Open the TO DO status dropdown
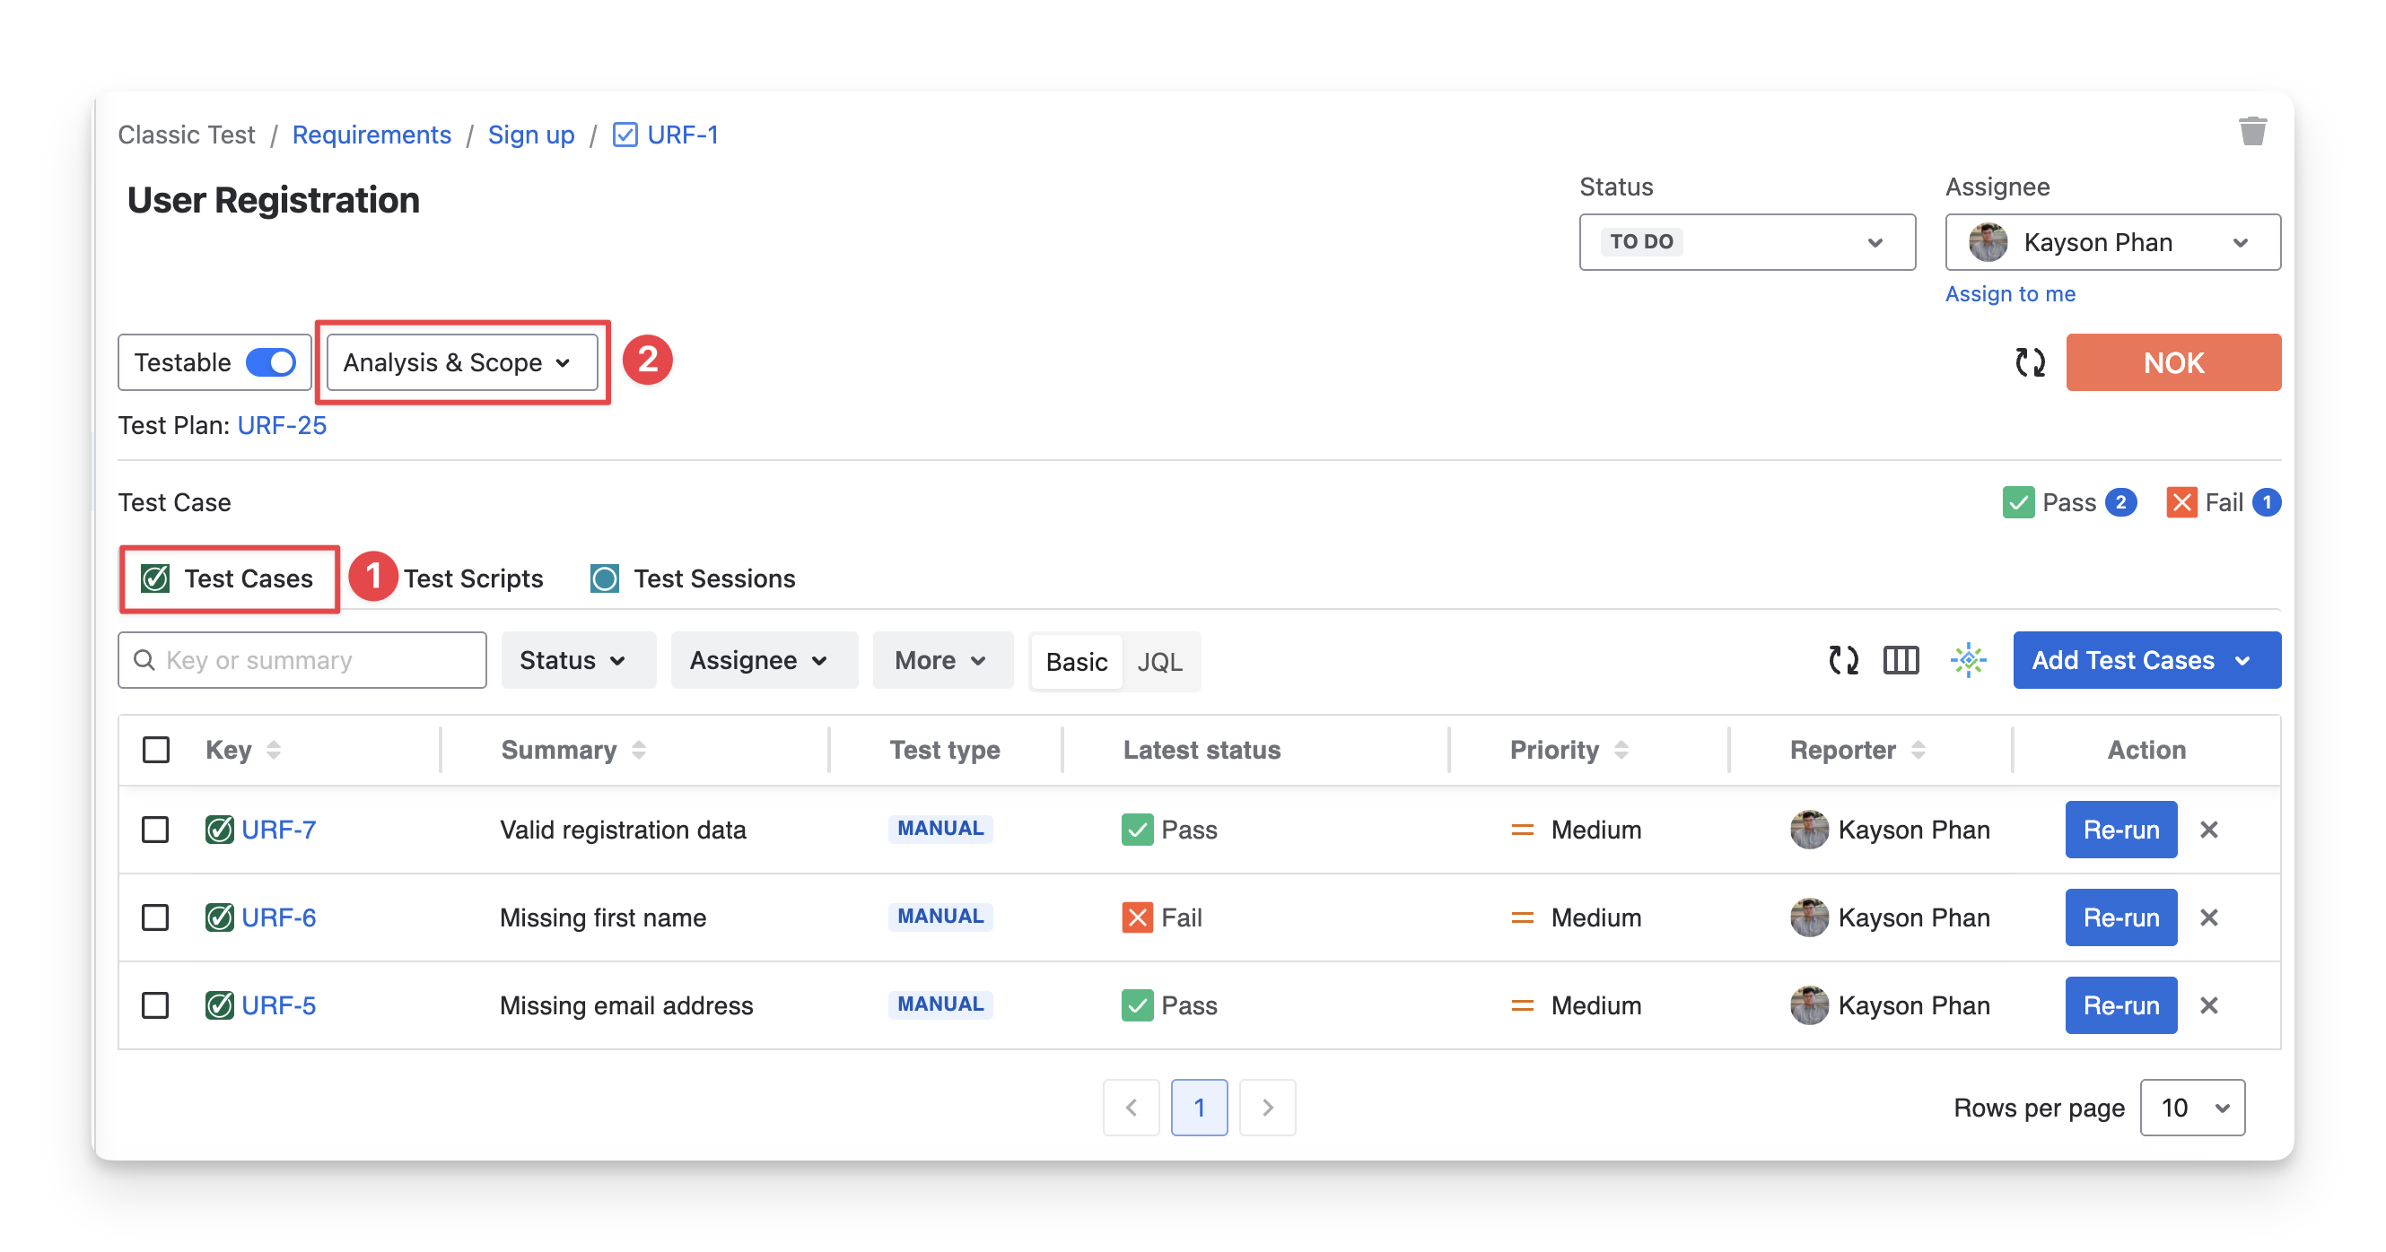This screenshot has height=1252, width=2386. tap(1746, 241)
